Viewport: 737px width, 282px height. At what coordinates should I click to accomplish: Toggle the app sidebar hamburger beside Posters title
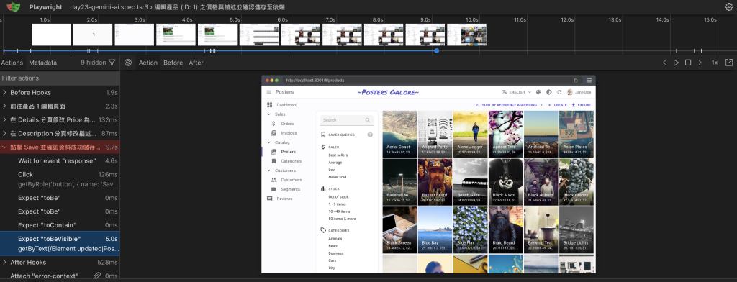269,92
